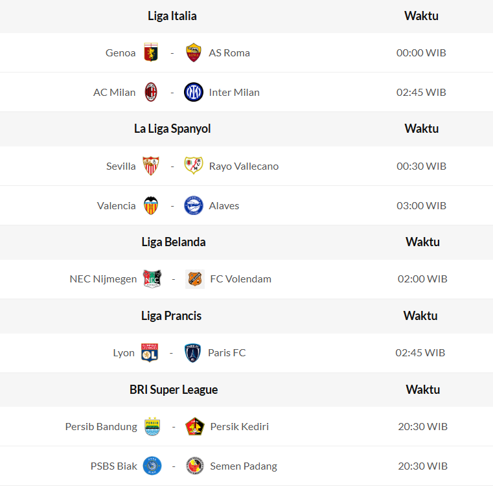Click the Lyon club logo

coord(150,352)
